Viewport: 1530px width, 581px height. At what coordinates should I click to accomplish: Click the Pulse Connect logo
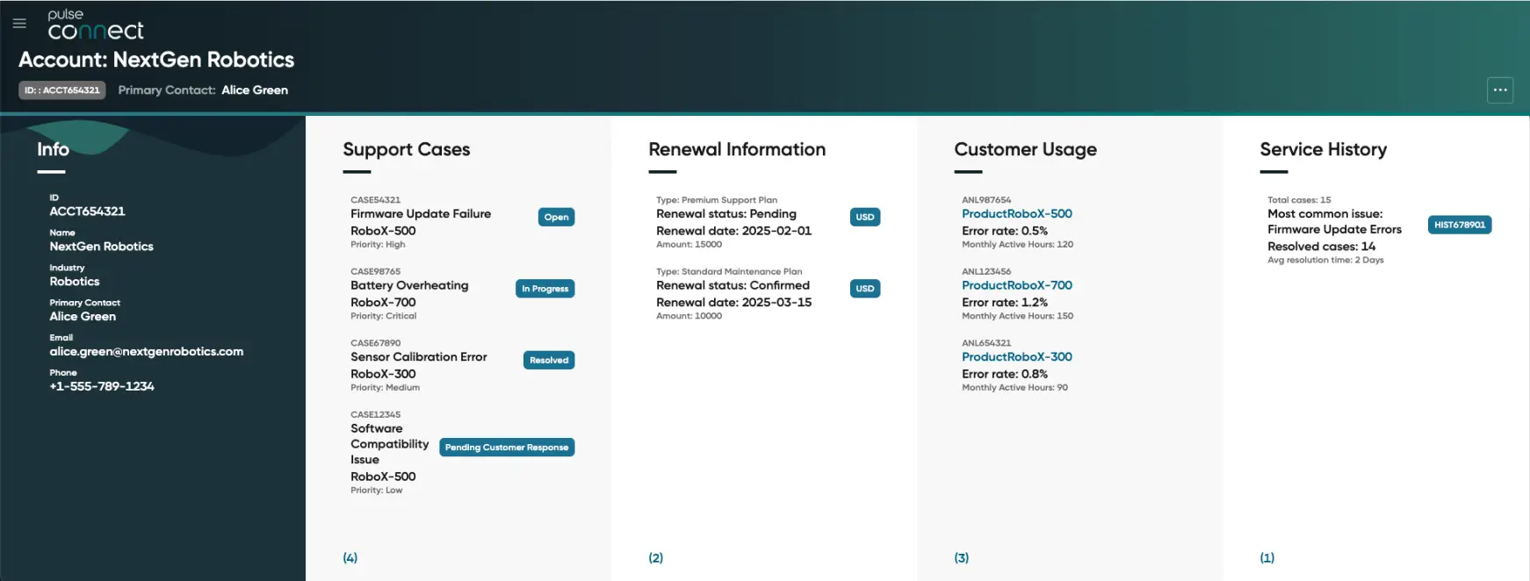click(x=96, y=25)
